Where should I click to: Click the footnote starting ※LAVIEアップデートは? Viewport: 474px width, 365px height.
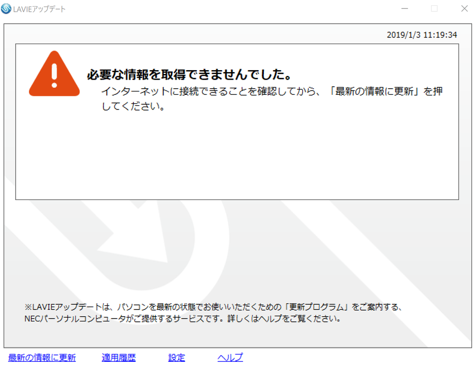[x=214, y=313]
